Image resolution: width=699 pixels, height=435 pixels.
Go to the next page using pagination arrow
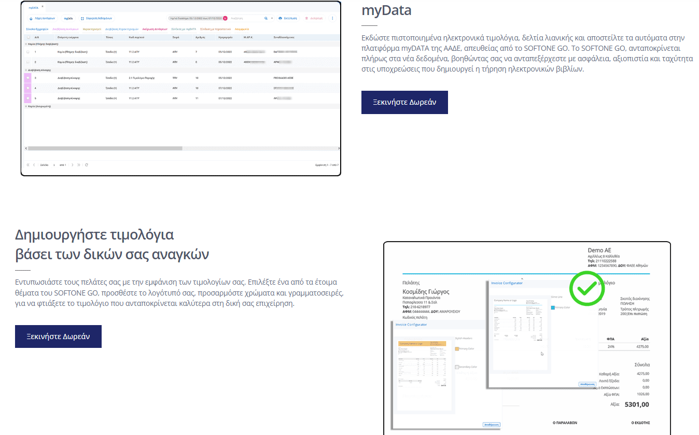click(72, 165)
